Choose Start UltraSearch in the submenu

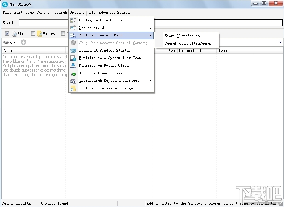click(x=187, y=36)
